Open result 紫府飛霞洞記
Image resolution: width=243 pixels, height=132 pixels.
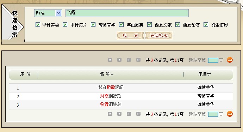pyautogui.click(x=111, y=88)
